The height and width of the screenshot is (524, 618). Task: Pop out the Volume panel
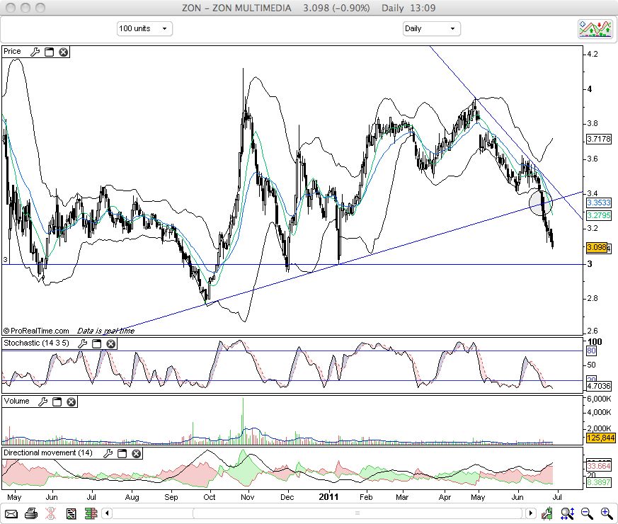[x=57, y=401]
